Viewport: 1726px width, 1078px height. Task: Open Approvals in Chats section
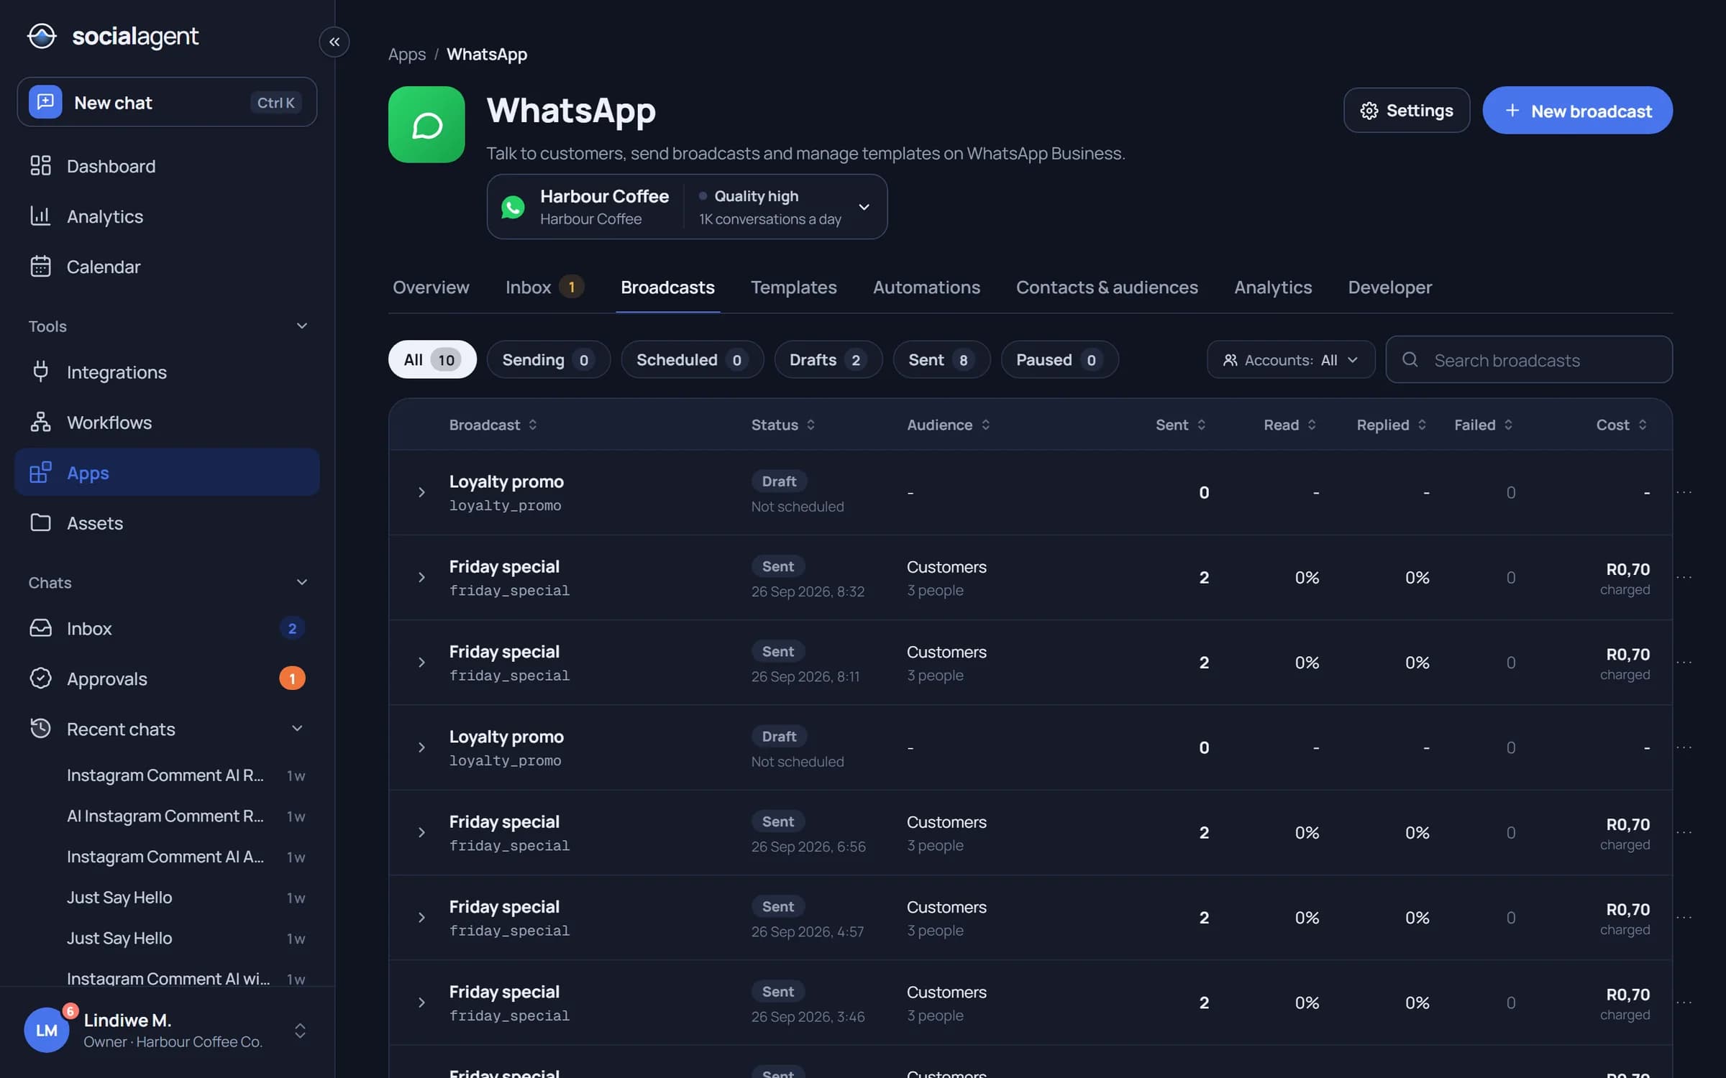[x=167, y=678]
